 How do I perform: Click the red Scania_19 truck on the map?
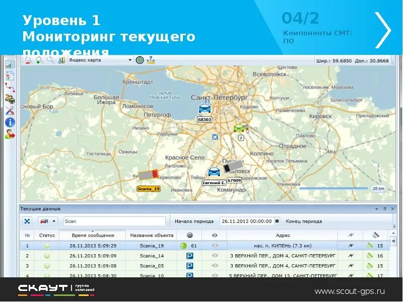click(149, 175)
